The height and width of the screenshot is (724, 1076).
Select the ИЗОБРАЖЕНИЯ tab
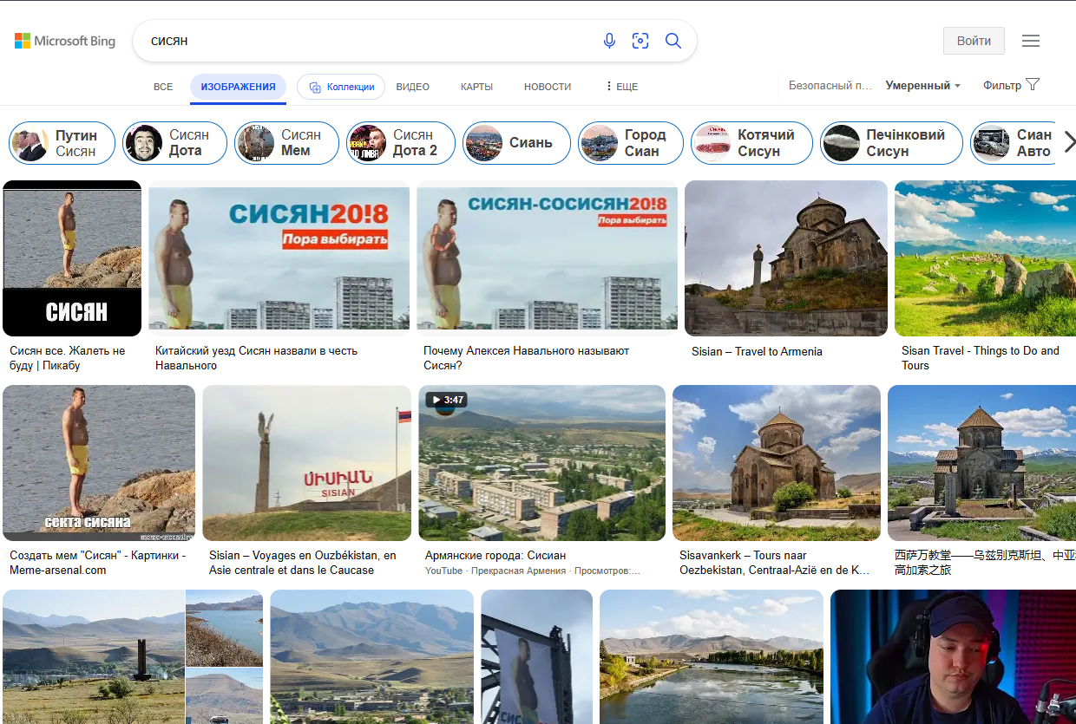[x=238, y=87]
